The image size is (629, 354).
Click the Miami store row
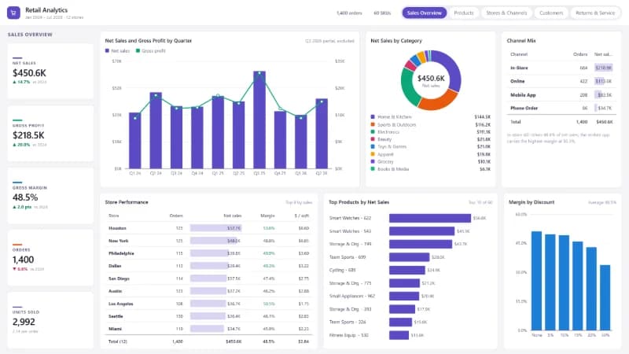[x=208, y=329]
